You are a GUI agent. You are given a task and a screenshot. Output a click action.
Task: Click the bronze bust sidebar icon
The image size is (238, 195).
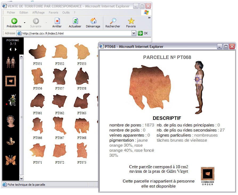[10, 141]
